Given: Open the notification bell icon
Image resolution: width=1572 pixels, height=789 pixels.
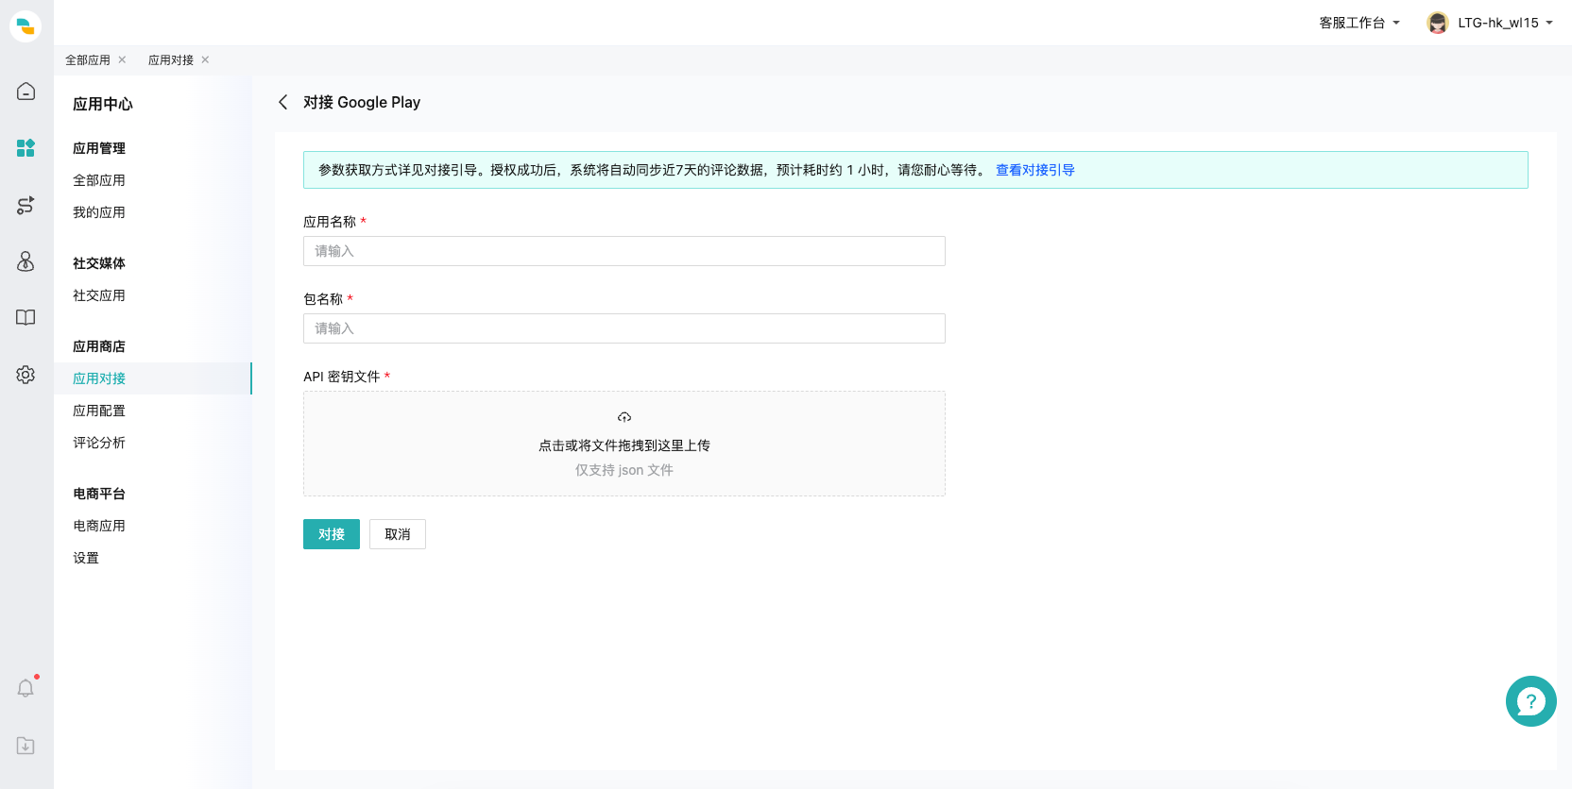Looking at the screenshot, I should point(26,688).
